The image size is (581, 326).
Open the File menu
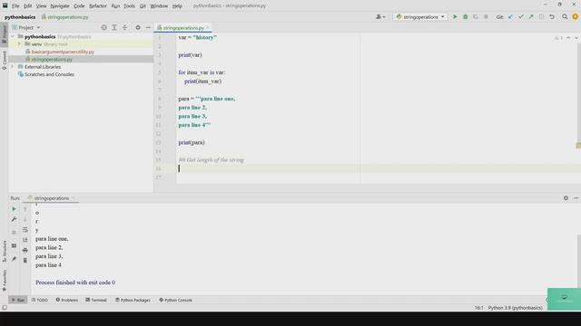[x=15, y=6]
